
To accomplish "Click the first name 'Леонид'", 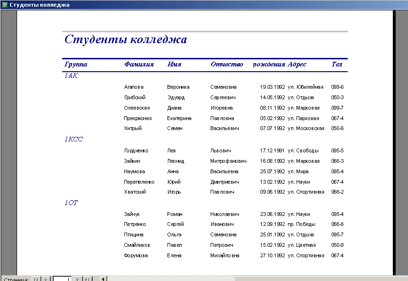I will click(x=176, y=161).
